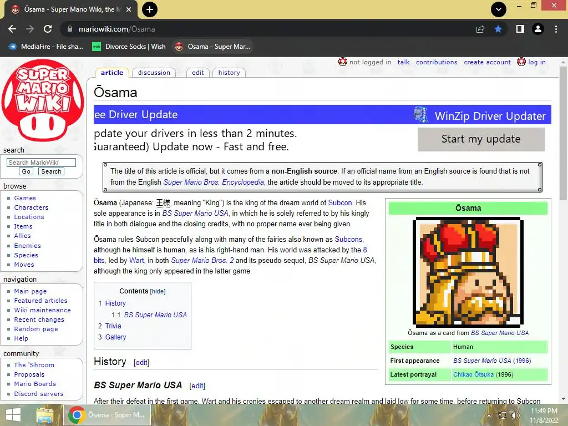Viewport: 568px width, 426px height.
Task: Click the Super Mario Wiki logo
Action: click(43, 100)
